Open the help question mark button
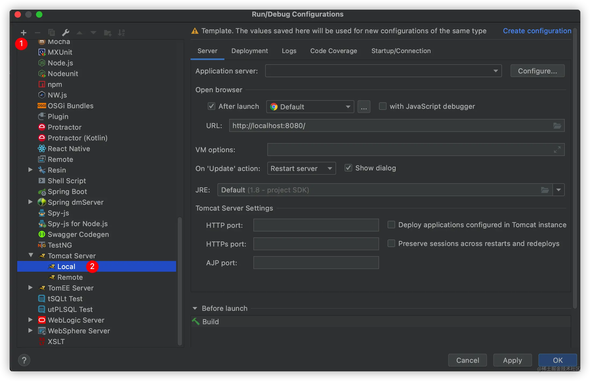 [x=24, y=360]
